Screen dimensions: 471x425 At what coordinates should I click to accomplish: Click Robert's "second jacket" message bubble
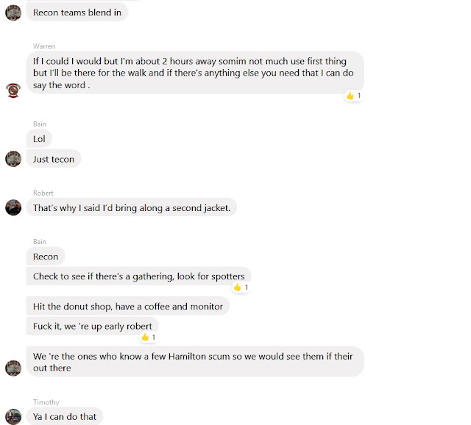[x=132, y=207]
